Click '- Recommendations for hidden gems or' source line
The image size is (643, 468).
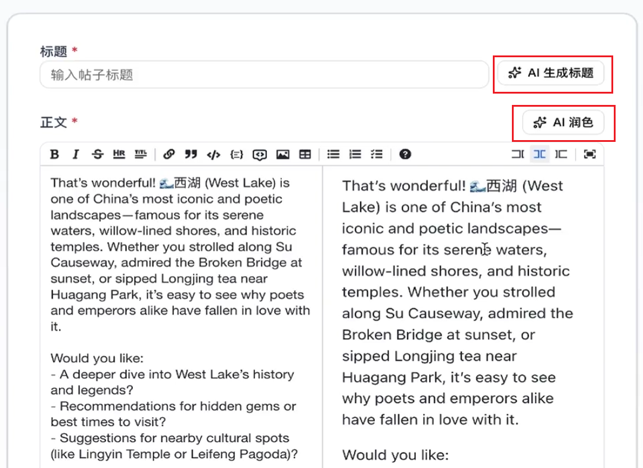173,406
